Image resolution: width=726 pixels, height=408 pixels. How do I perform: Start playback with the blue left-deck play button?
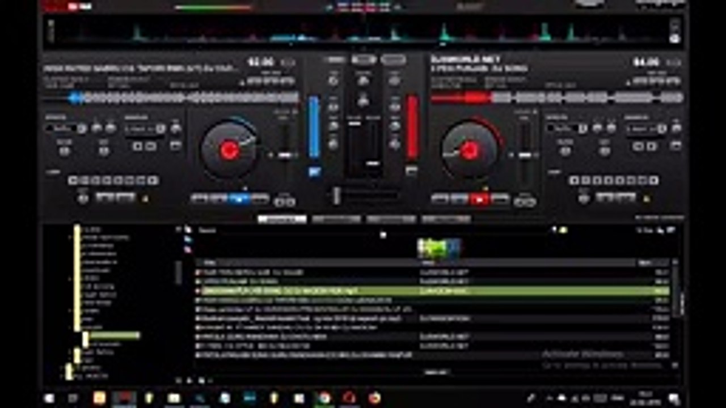pos(239,198)
